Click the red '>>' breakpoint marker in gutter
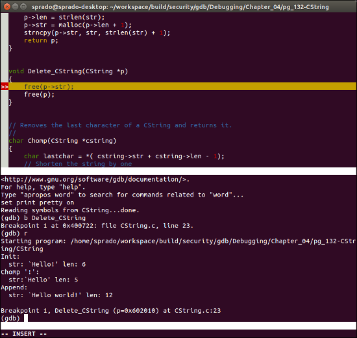This screenshot has width=357, height=338. 5,87
